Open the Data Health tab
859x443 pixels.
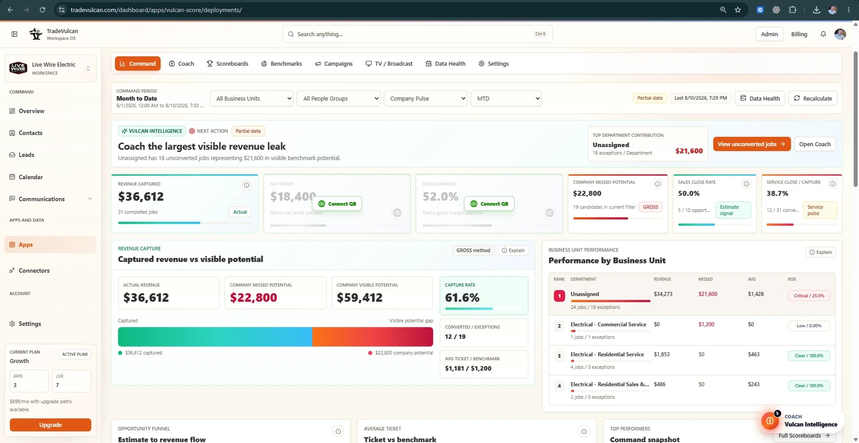445,63
